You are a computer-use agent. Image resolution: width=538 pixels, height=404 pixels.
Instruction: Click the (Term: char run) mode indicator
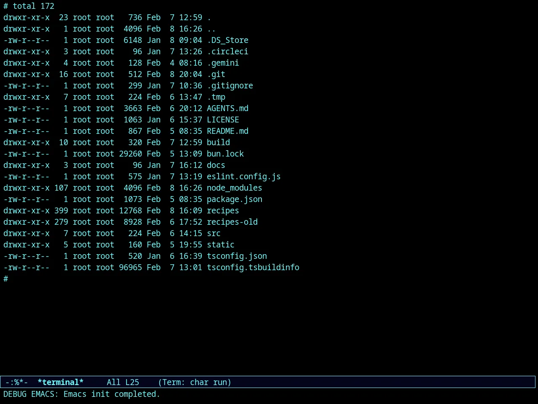(195, 382)
